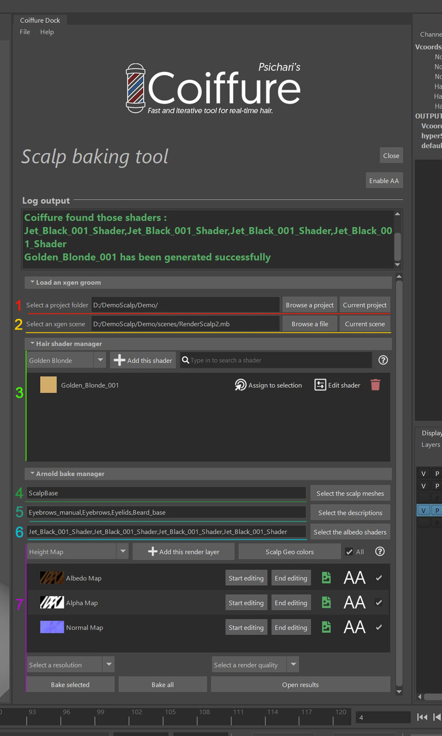The width and height of the screenshot is (442, 736).
Task: Click Bake selected
Action: 70,684
